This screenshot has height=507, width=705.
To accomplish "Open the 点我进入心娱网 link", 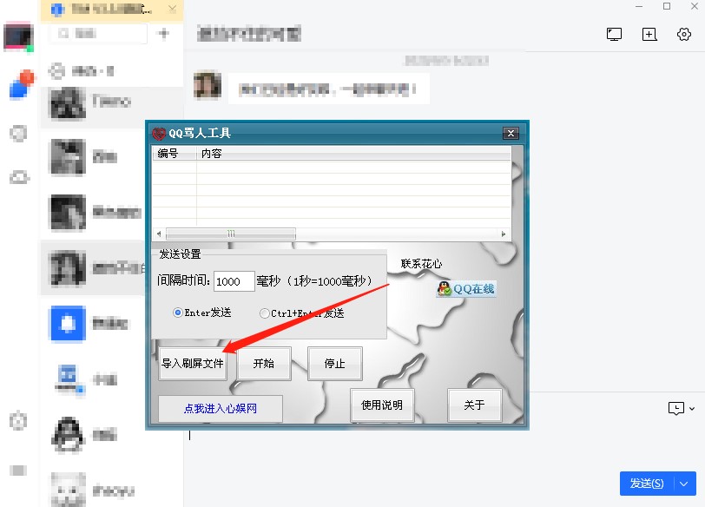I will (x=219, y=408).
